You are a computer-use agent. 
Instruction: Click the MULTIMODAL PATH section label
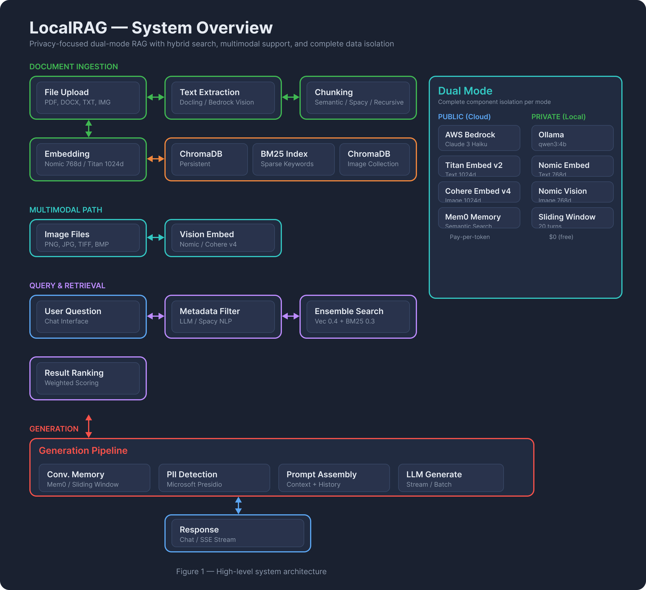tap(66, 210)
